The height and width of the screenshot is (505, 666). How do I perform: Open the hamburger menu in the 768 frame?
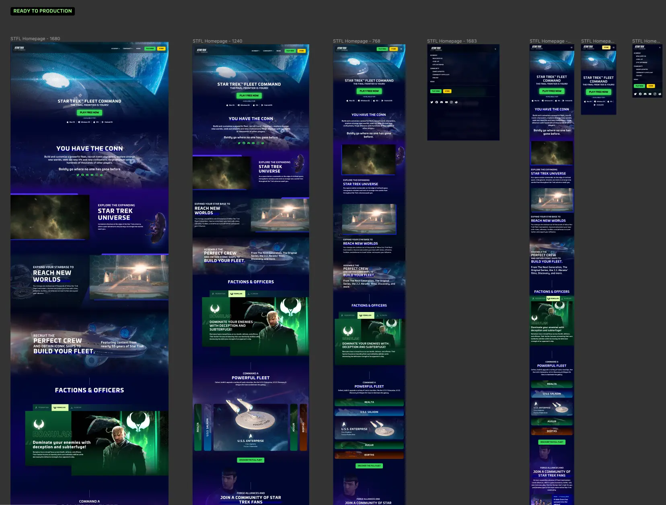point(401,49)
